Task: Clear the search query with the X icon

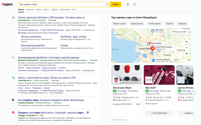Action: click(x=107, y=5)
